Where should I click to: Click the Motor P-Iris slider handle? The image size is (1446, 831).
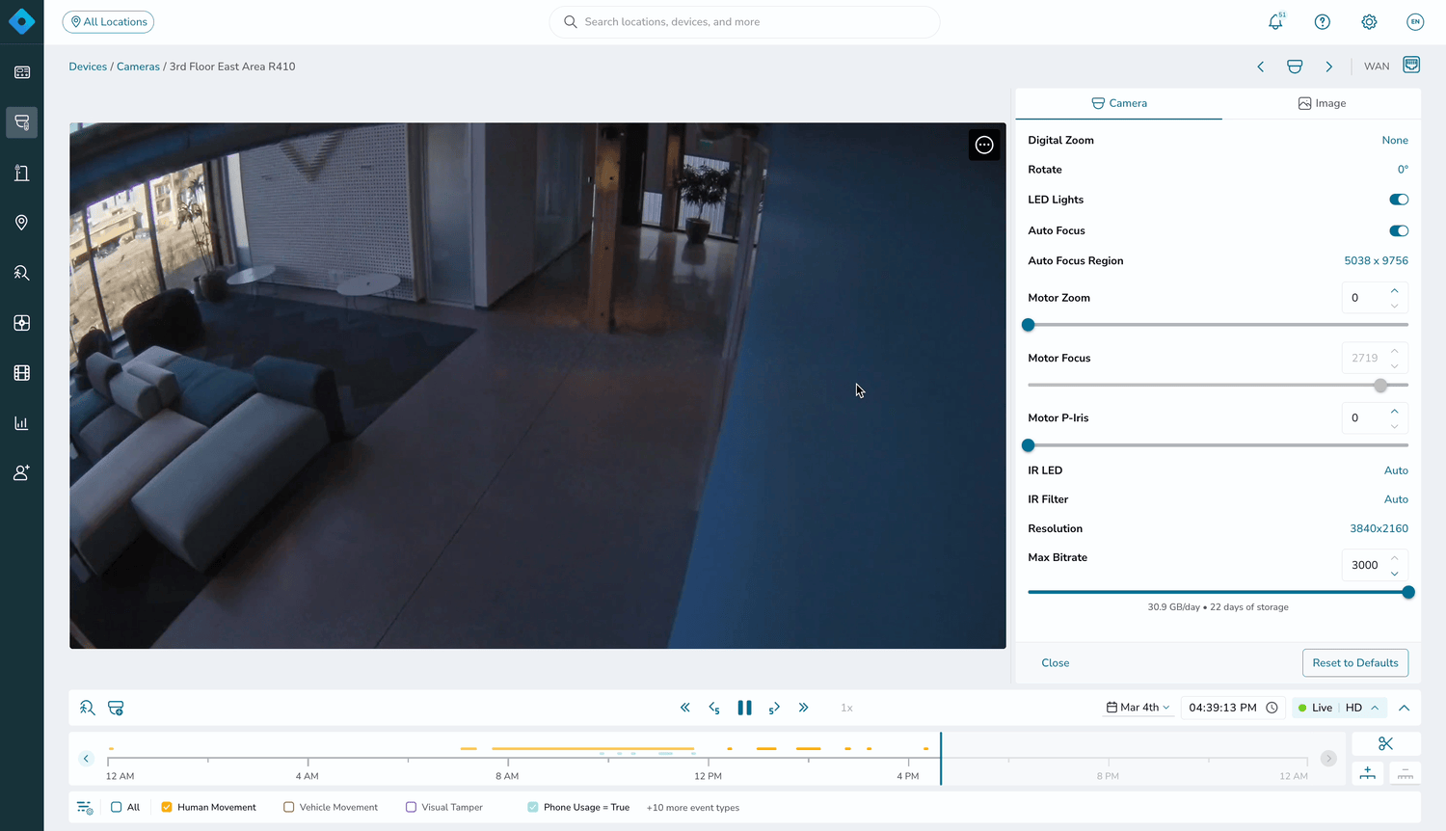[x=1029, y=445]
